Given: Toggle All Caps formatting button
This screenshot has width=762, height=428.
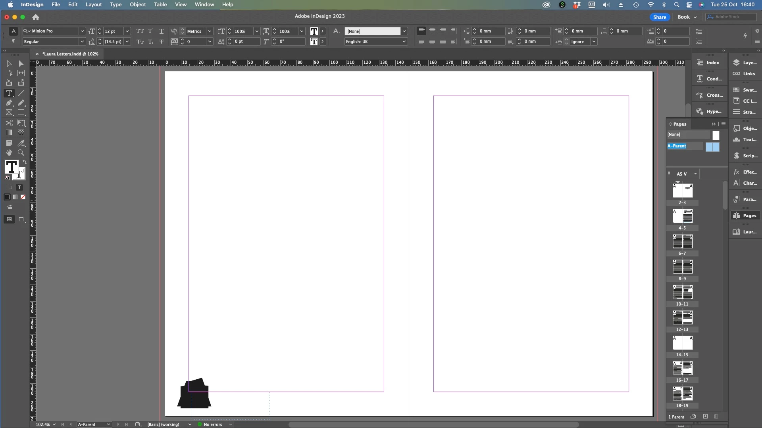Looking at the screenshot, I should click(x=140, y=31).
